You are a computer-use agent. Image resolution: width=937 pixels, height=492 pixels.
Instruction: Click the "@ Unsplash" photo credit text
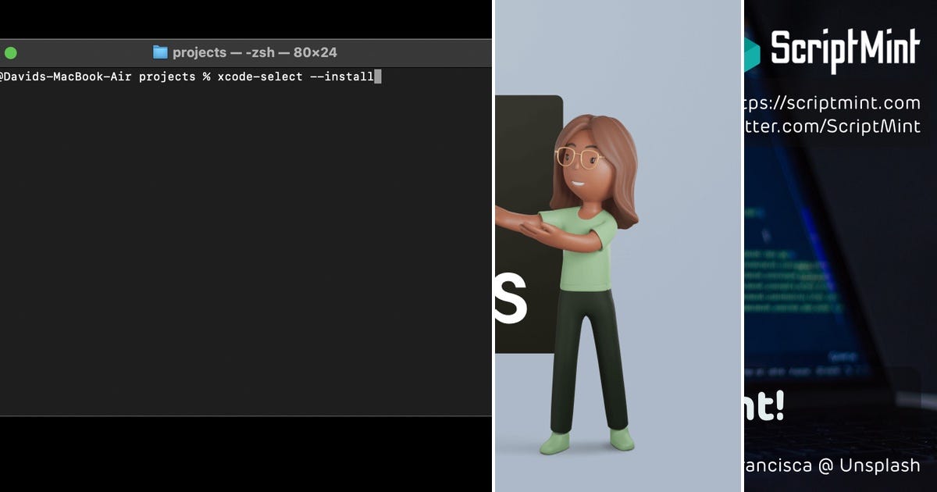coord(869,465)
